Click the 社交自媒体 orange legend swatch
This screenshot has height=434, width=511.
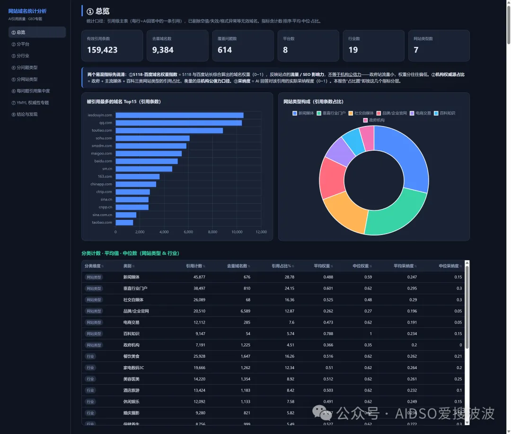351,113
